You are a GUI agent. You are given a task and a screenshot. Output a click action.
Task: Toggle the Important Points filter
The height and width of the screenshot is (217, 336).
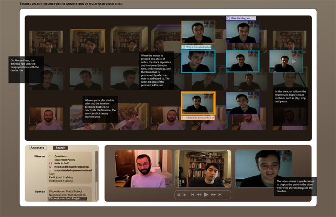click(64, 160)
